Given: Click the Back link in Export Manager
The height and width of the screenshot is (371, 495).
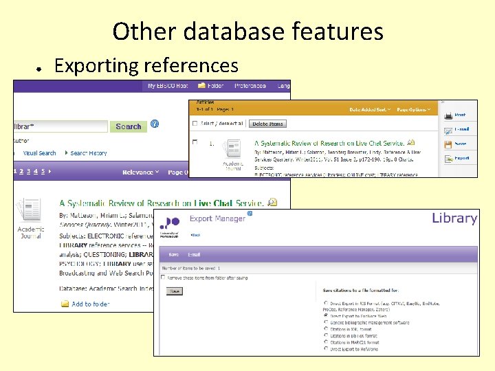Looking at the screenshot, I should [196, 235].
